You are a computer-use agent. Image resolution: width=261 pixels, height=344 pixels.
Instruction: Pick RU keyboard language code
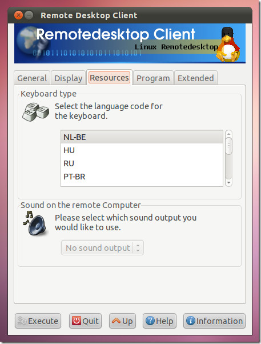(142, 163)
